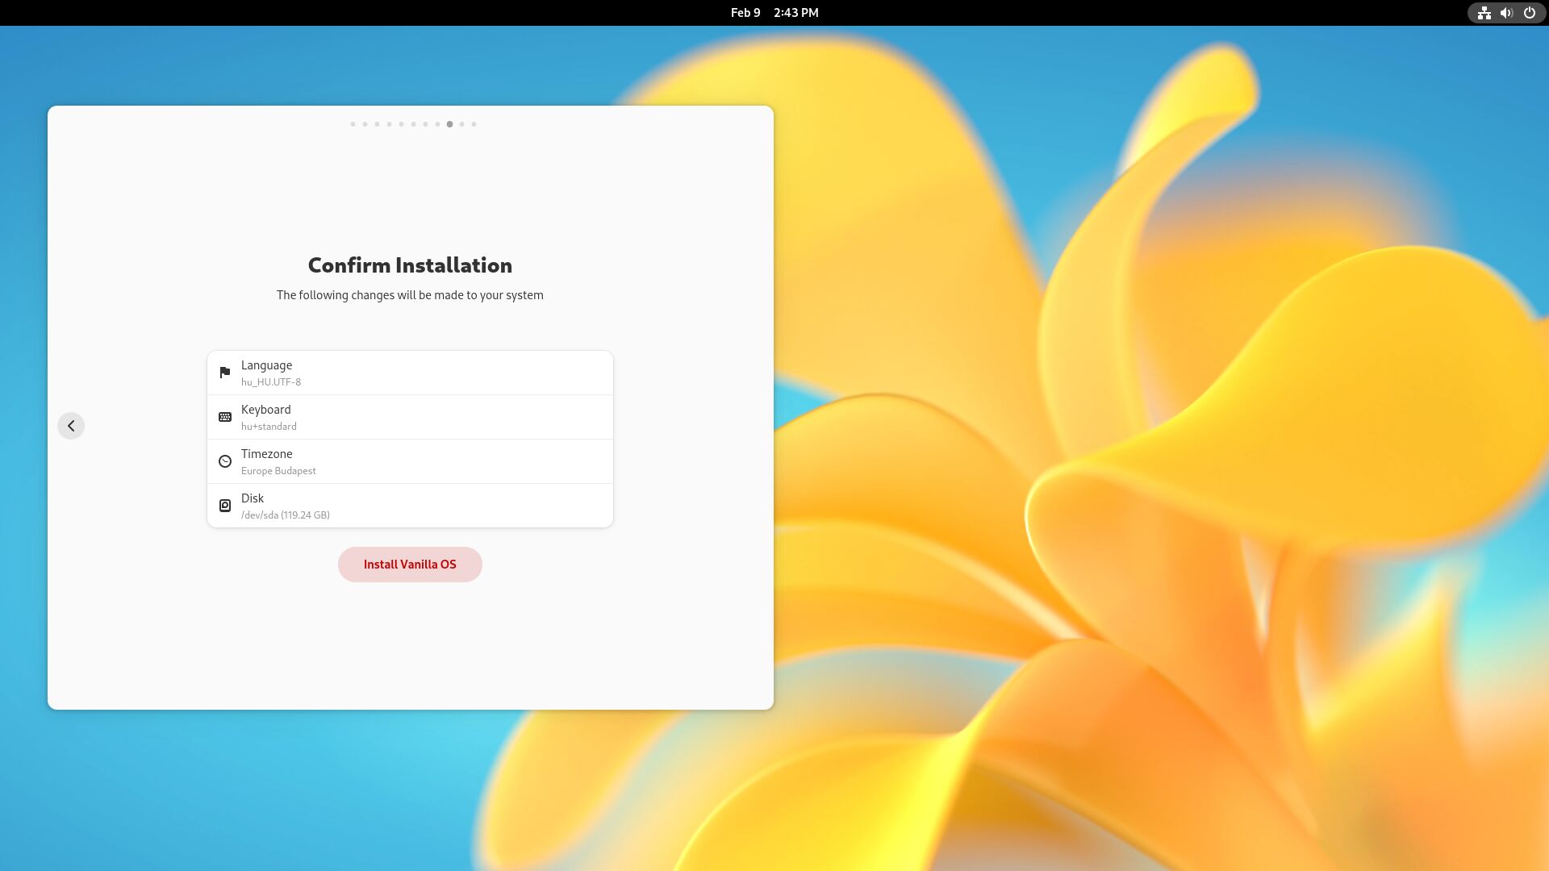Select the Keyboard row label
The width and height of the screenshot is (1549, 871).
pyautogui.click(x=265, y=410)
